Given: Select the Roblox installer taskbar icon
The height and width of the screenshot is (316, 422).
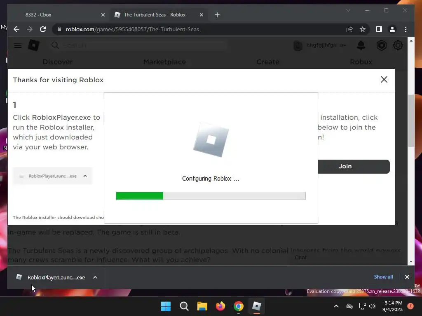Looking at the screenshot, I should (257, 306).
